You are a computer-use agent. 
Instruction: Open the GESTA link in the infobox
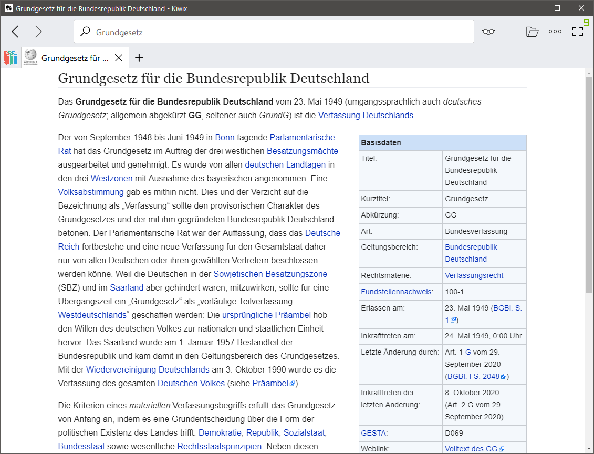click(373, 433)
